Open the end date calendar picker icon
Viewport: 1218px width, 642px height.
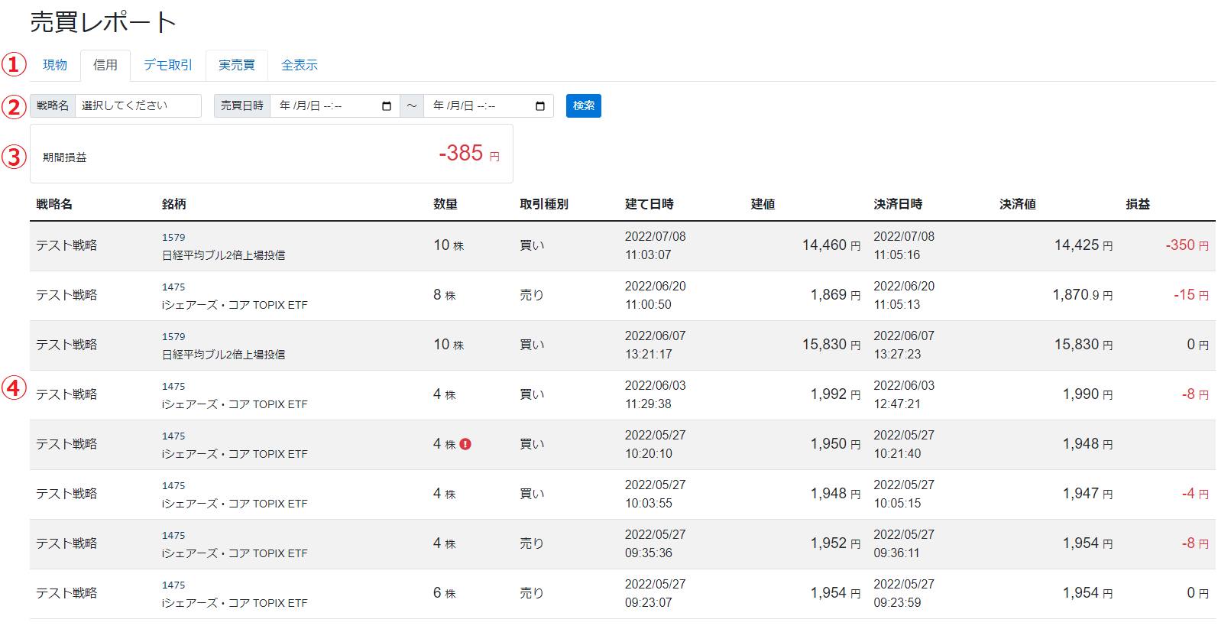[x=540, y=106]
